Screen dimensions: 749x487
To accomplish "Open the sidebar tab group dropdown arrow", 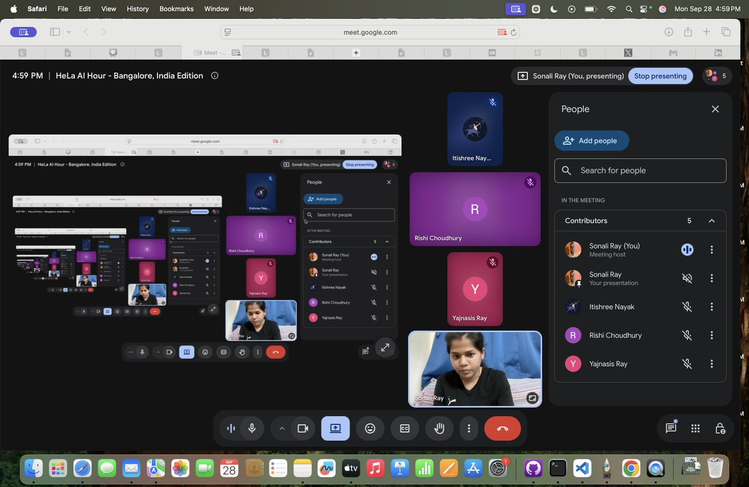I will [x=69, y=32].
